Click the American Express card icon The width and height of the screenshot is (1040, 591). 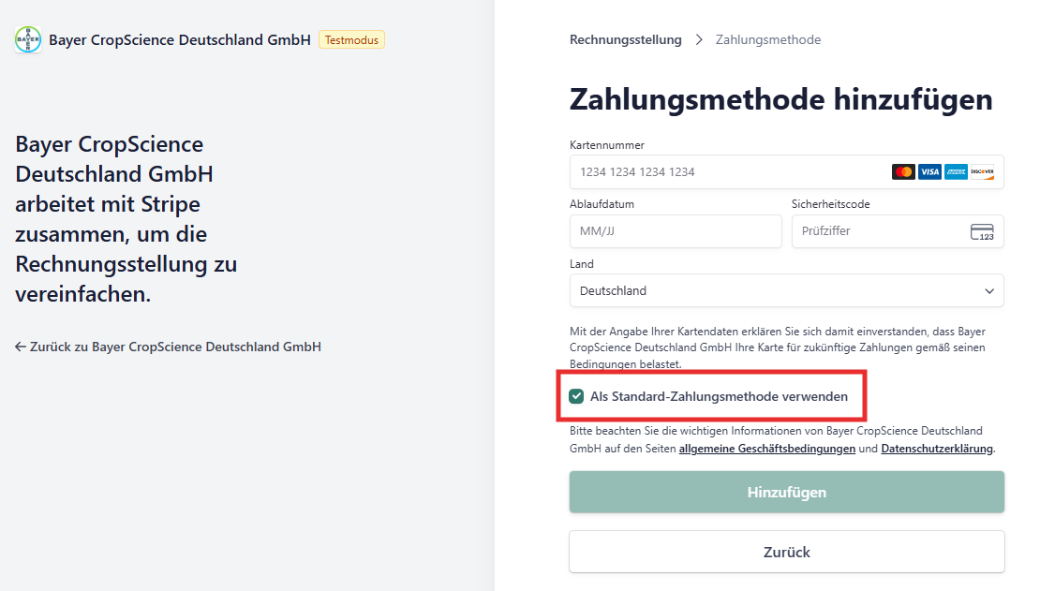(x=956, y=171)
